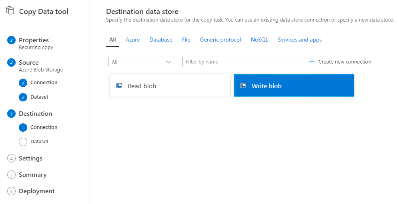Focus the Filter by name field
399x204 pixels.
click(x=242, y=61)
